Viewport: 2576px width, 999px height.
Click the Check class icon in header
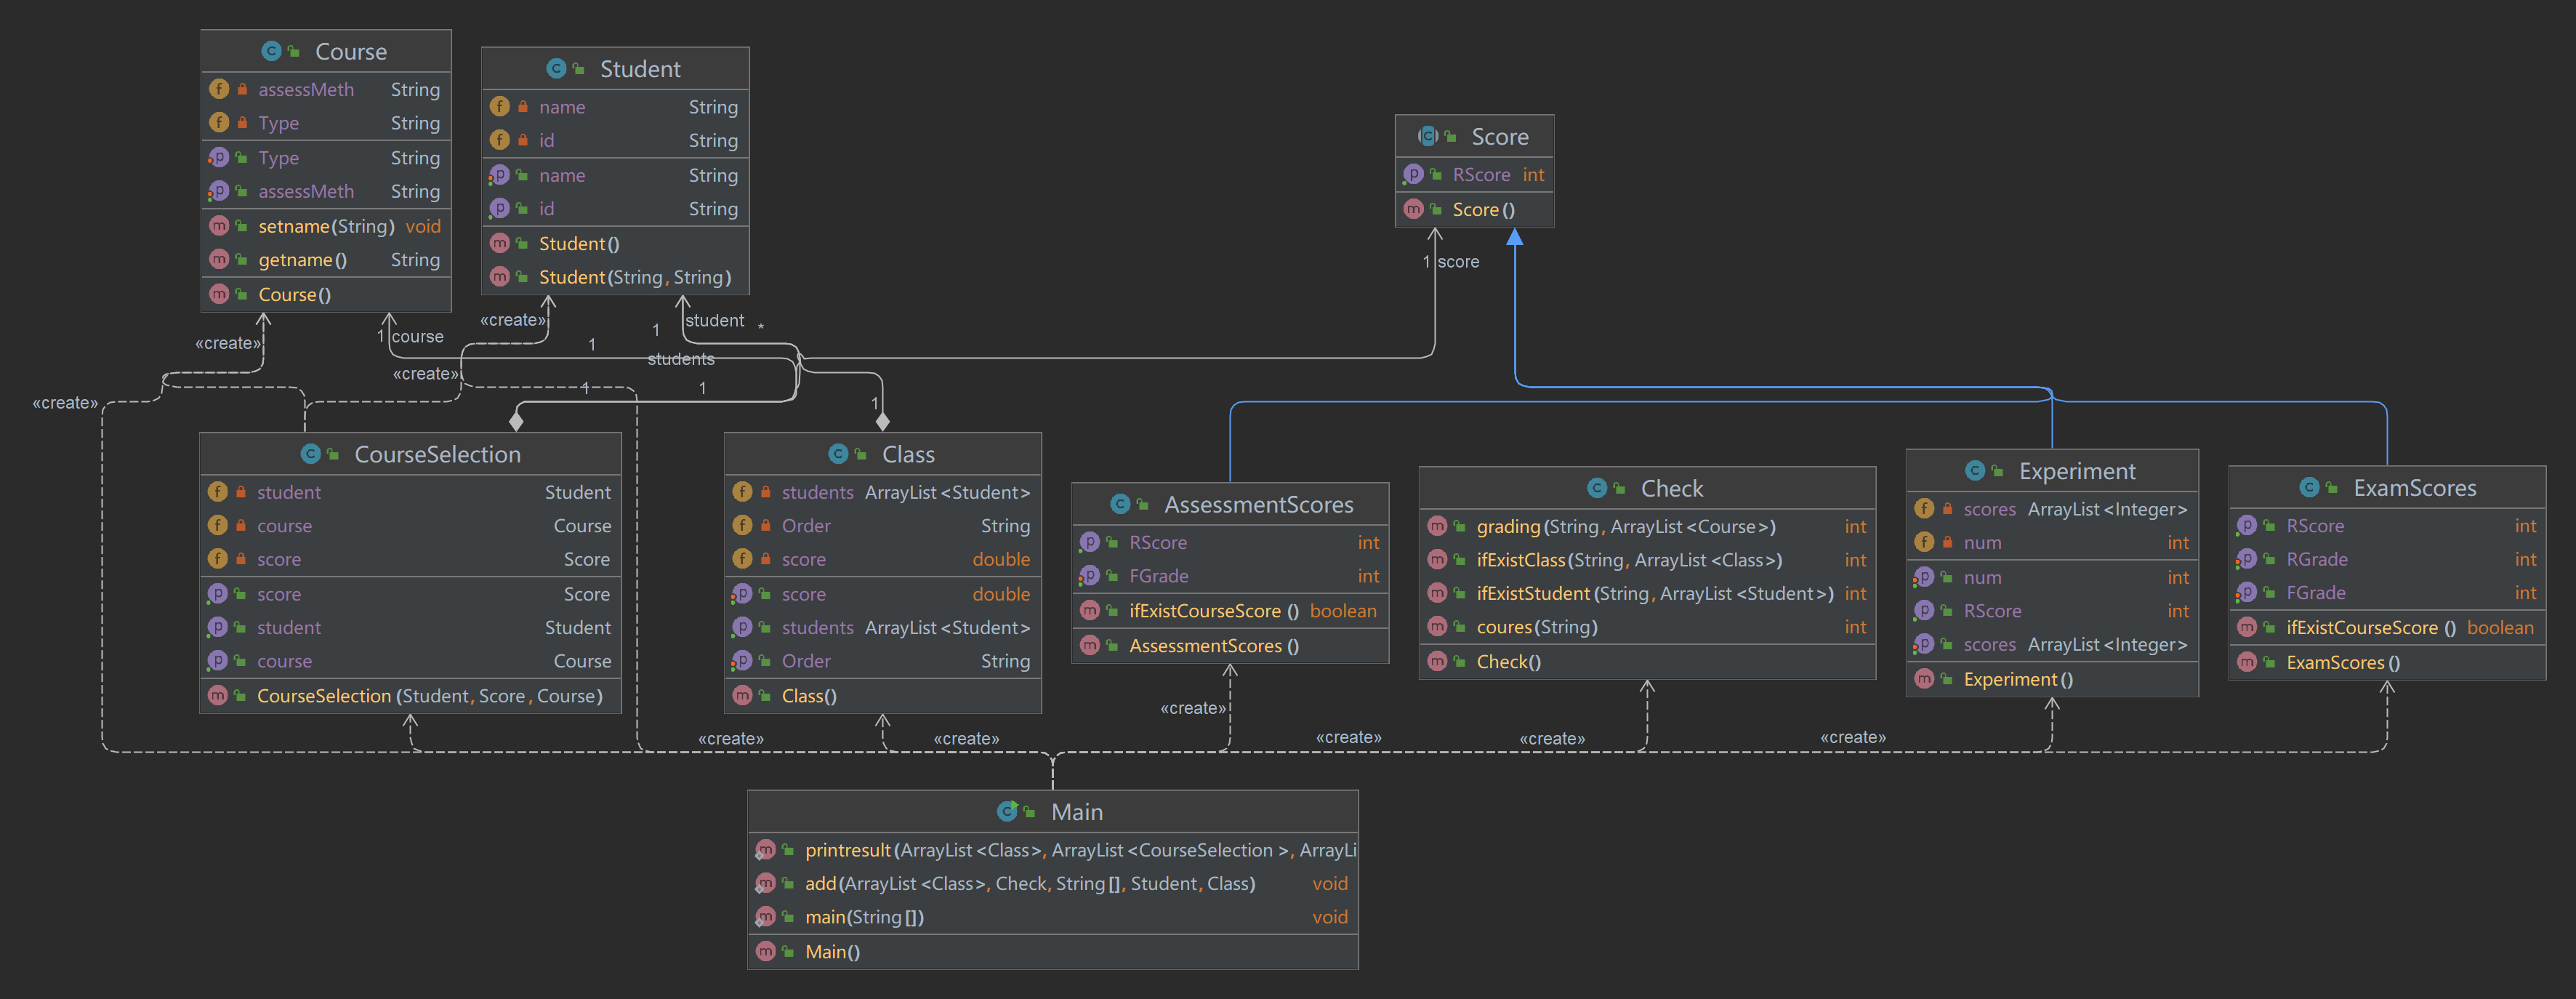(x=1597, y=489)
